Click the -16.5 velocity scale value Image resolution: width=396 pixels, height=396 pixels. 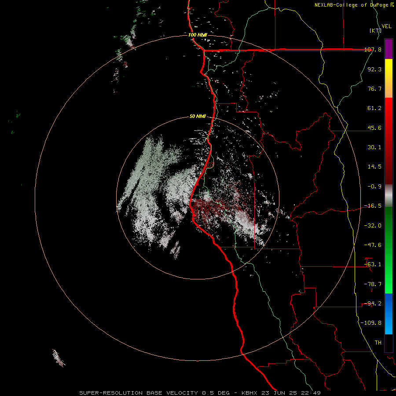[x=373, y=206]
